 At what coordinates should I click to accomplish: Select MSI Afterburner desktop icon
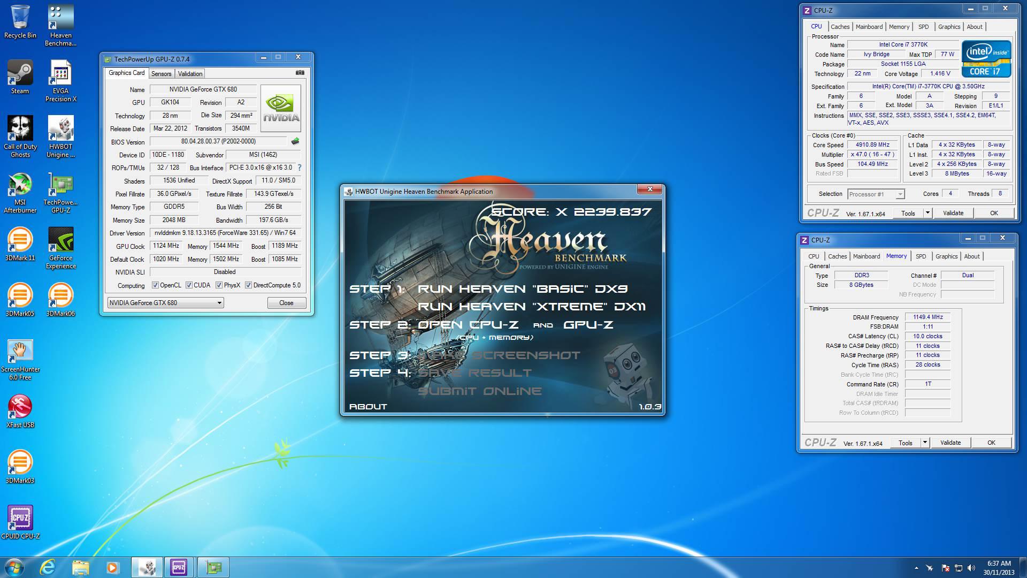pos(20,193)
